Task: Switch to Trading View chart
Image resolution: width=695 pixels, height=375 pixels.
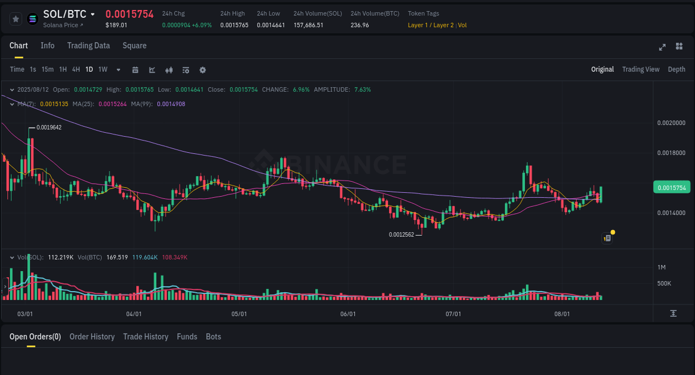Action: click(641, 69)
